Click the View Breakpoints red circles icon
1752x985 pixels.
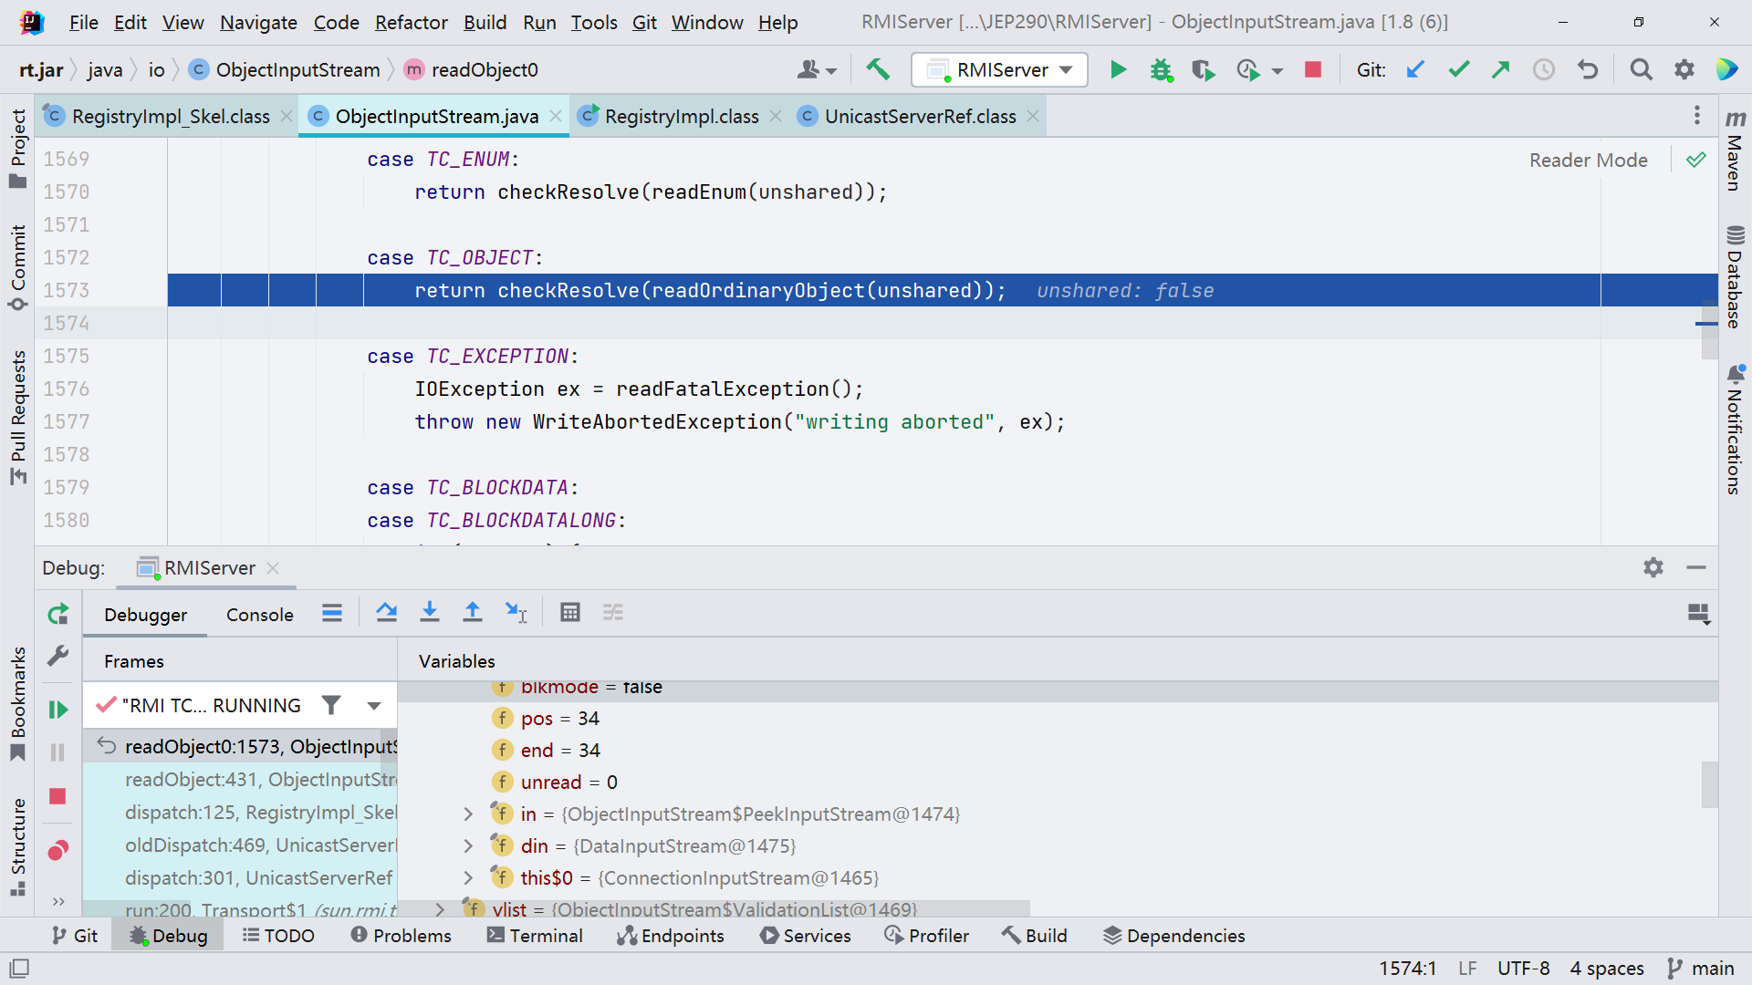[57, 851]
